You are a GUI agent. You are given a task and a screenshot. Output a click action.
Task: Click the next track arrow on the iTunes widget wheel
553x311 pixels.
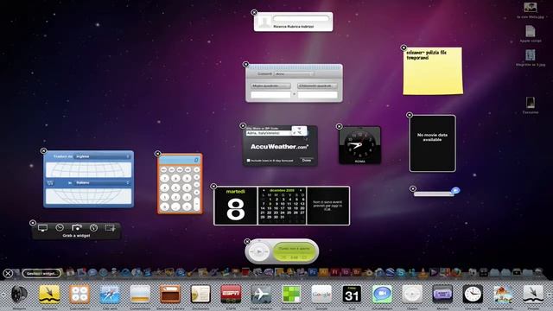267,251
